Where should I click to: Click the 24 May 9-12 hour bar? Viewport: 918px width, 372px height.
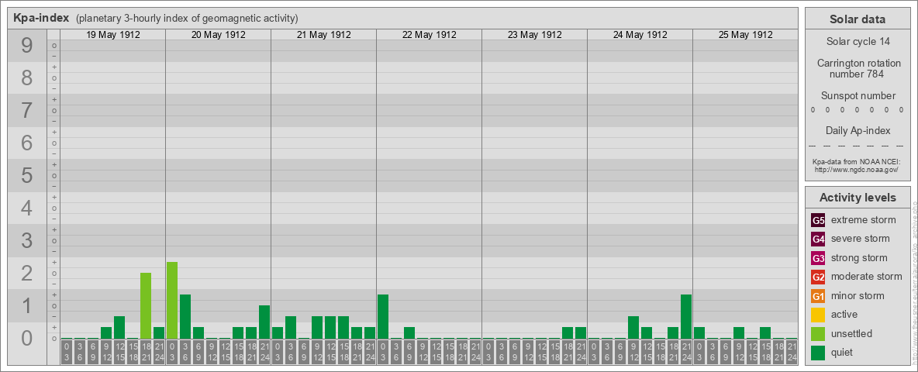(633, 328)
